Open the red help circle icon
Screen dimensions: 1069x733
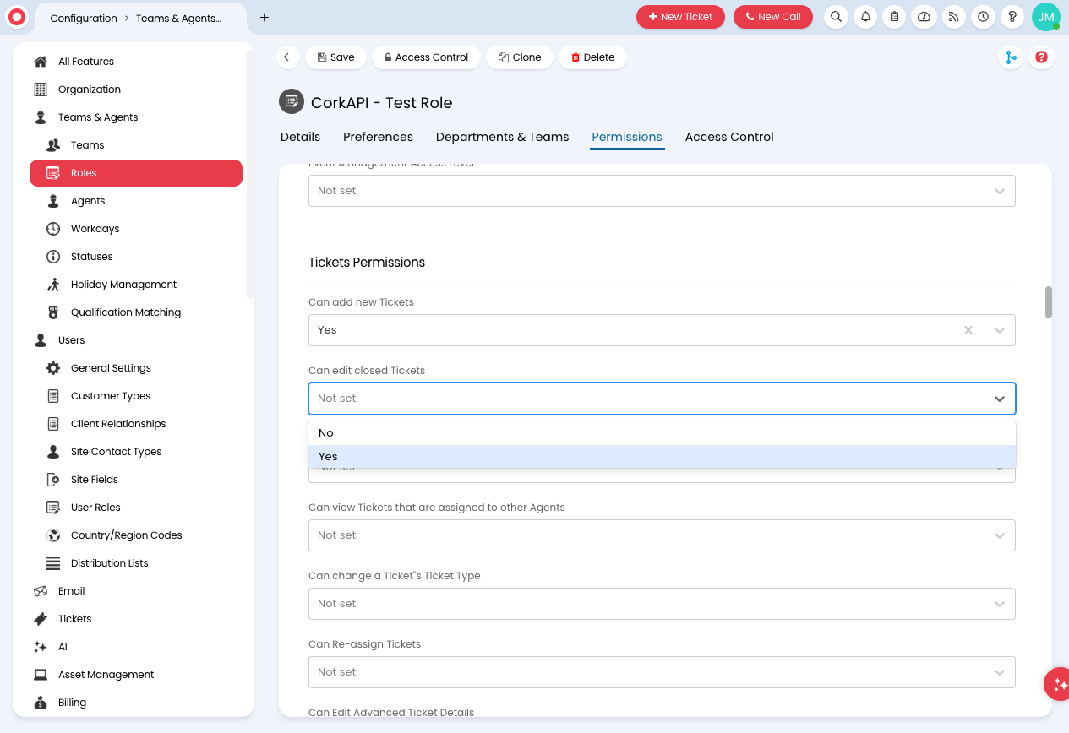(x=1042, y=57)
